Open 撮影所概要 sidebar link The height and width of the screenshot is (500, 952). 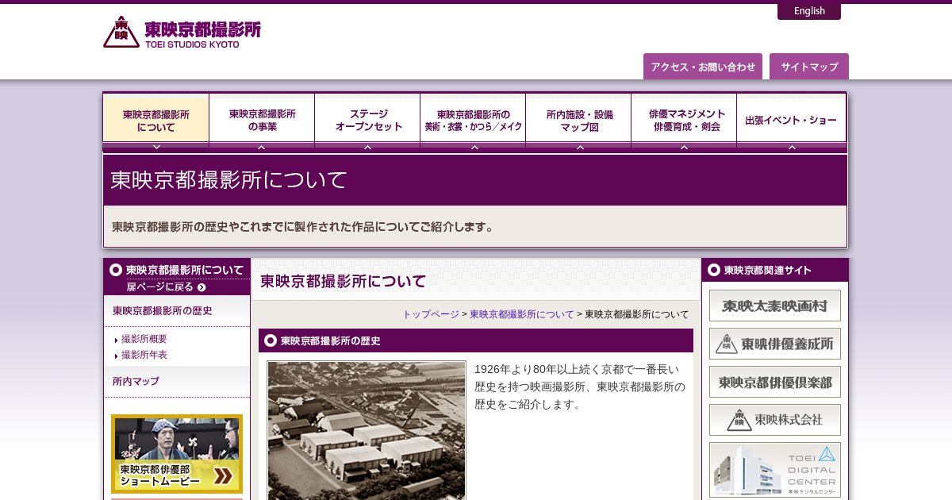(144, 339)
